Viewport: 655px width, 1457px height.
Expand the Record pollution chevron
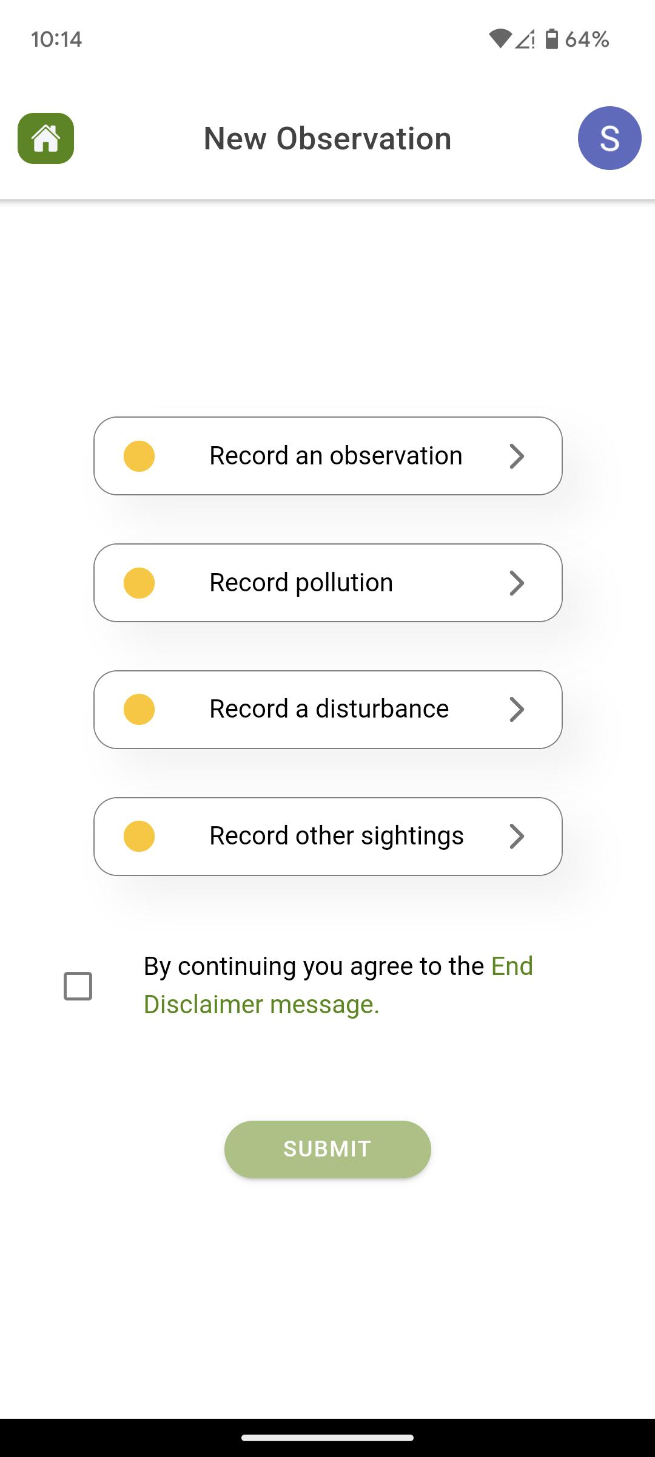(517, 583)
